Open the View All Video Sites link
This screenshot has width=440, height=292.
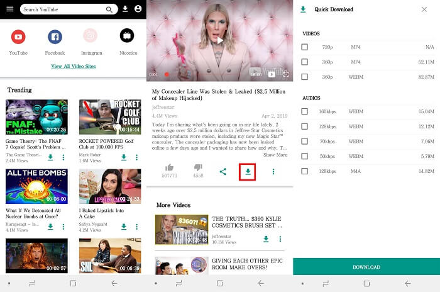point(74,66)
